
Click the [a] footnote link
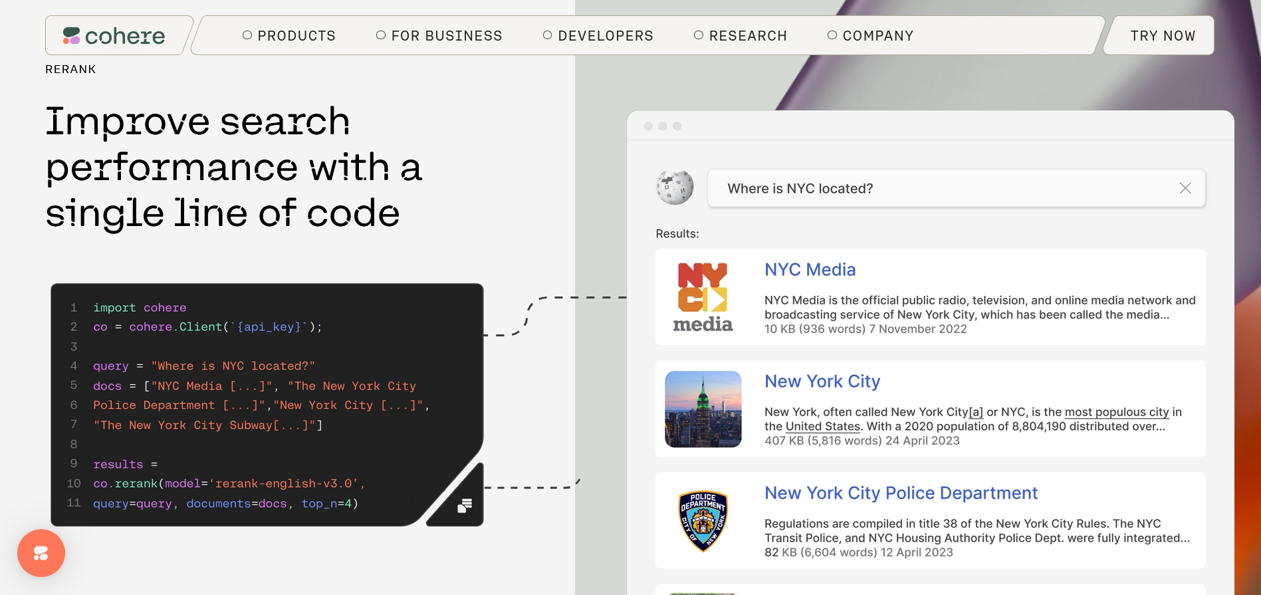click(976, 412)
